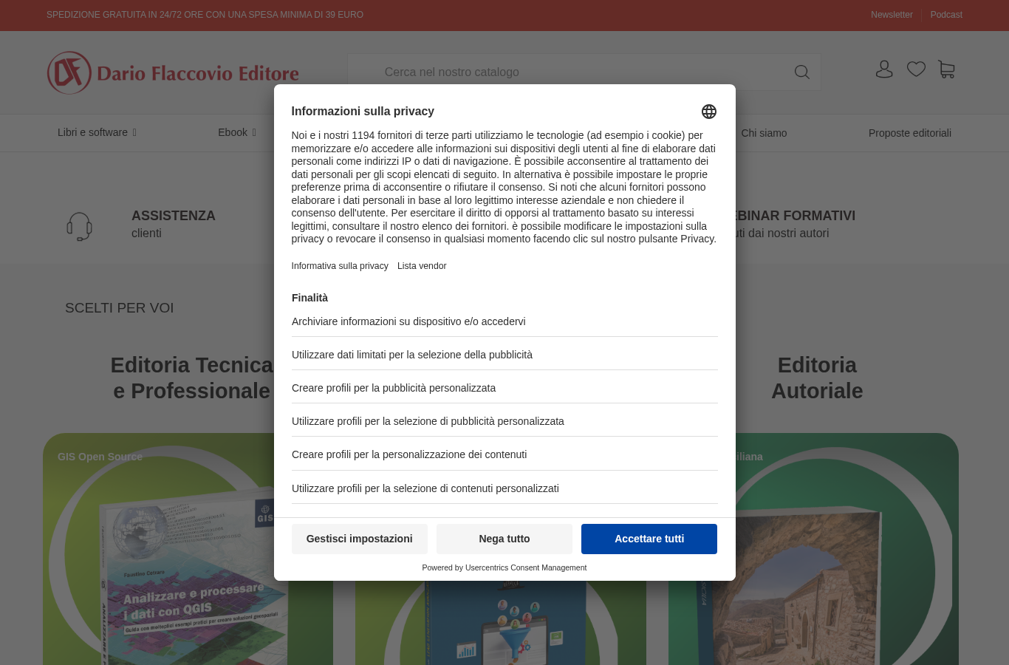Go to Chi siamo page
1009x665 pixels.
pyautogui.click(x=764, y=133)
